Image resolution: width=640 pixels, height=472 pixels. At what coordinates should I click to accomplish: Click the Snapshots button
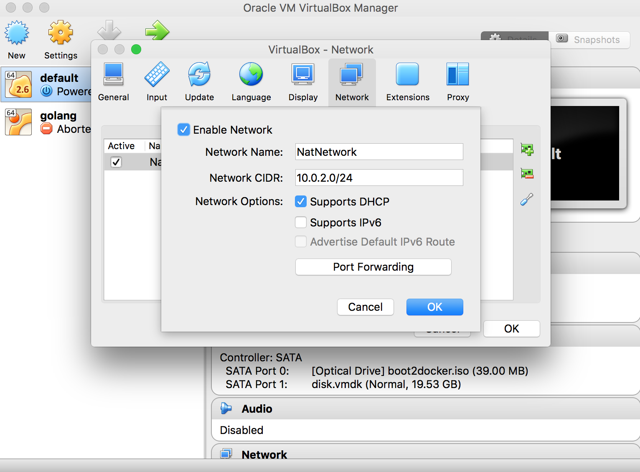pos(589,40)
